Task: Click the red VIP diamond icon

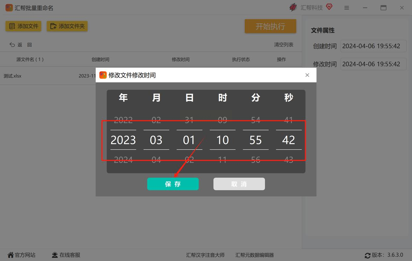Action: point(329,7)
